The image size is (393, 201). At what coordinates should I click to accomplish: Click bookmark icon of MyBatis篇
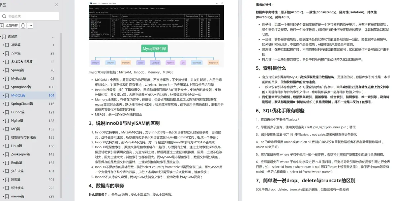coord(7,79)
